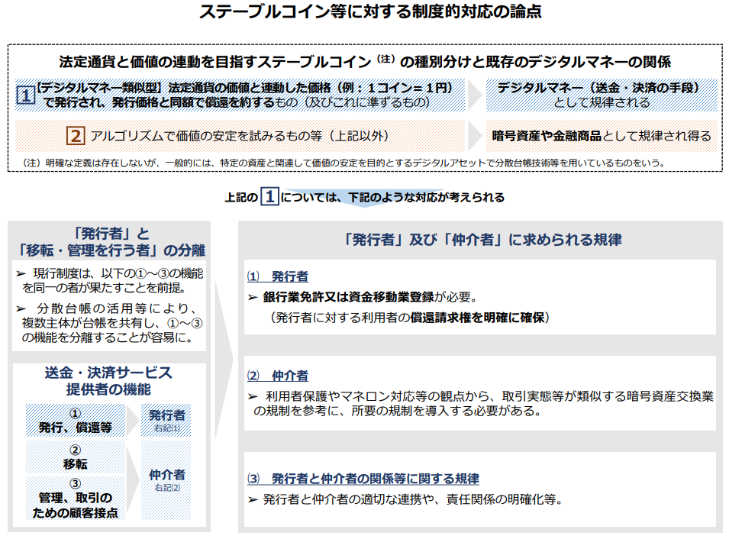The height and width of the screenshot is (539, 729).
Task: Click the arrow pointing to the デジタルマネー box
Action: point(475,95)
